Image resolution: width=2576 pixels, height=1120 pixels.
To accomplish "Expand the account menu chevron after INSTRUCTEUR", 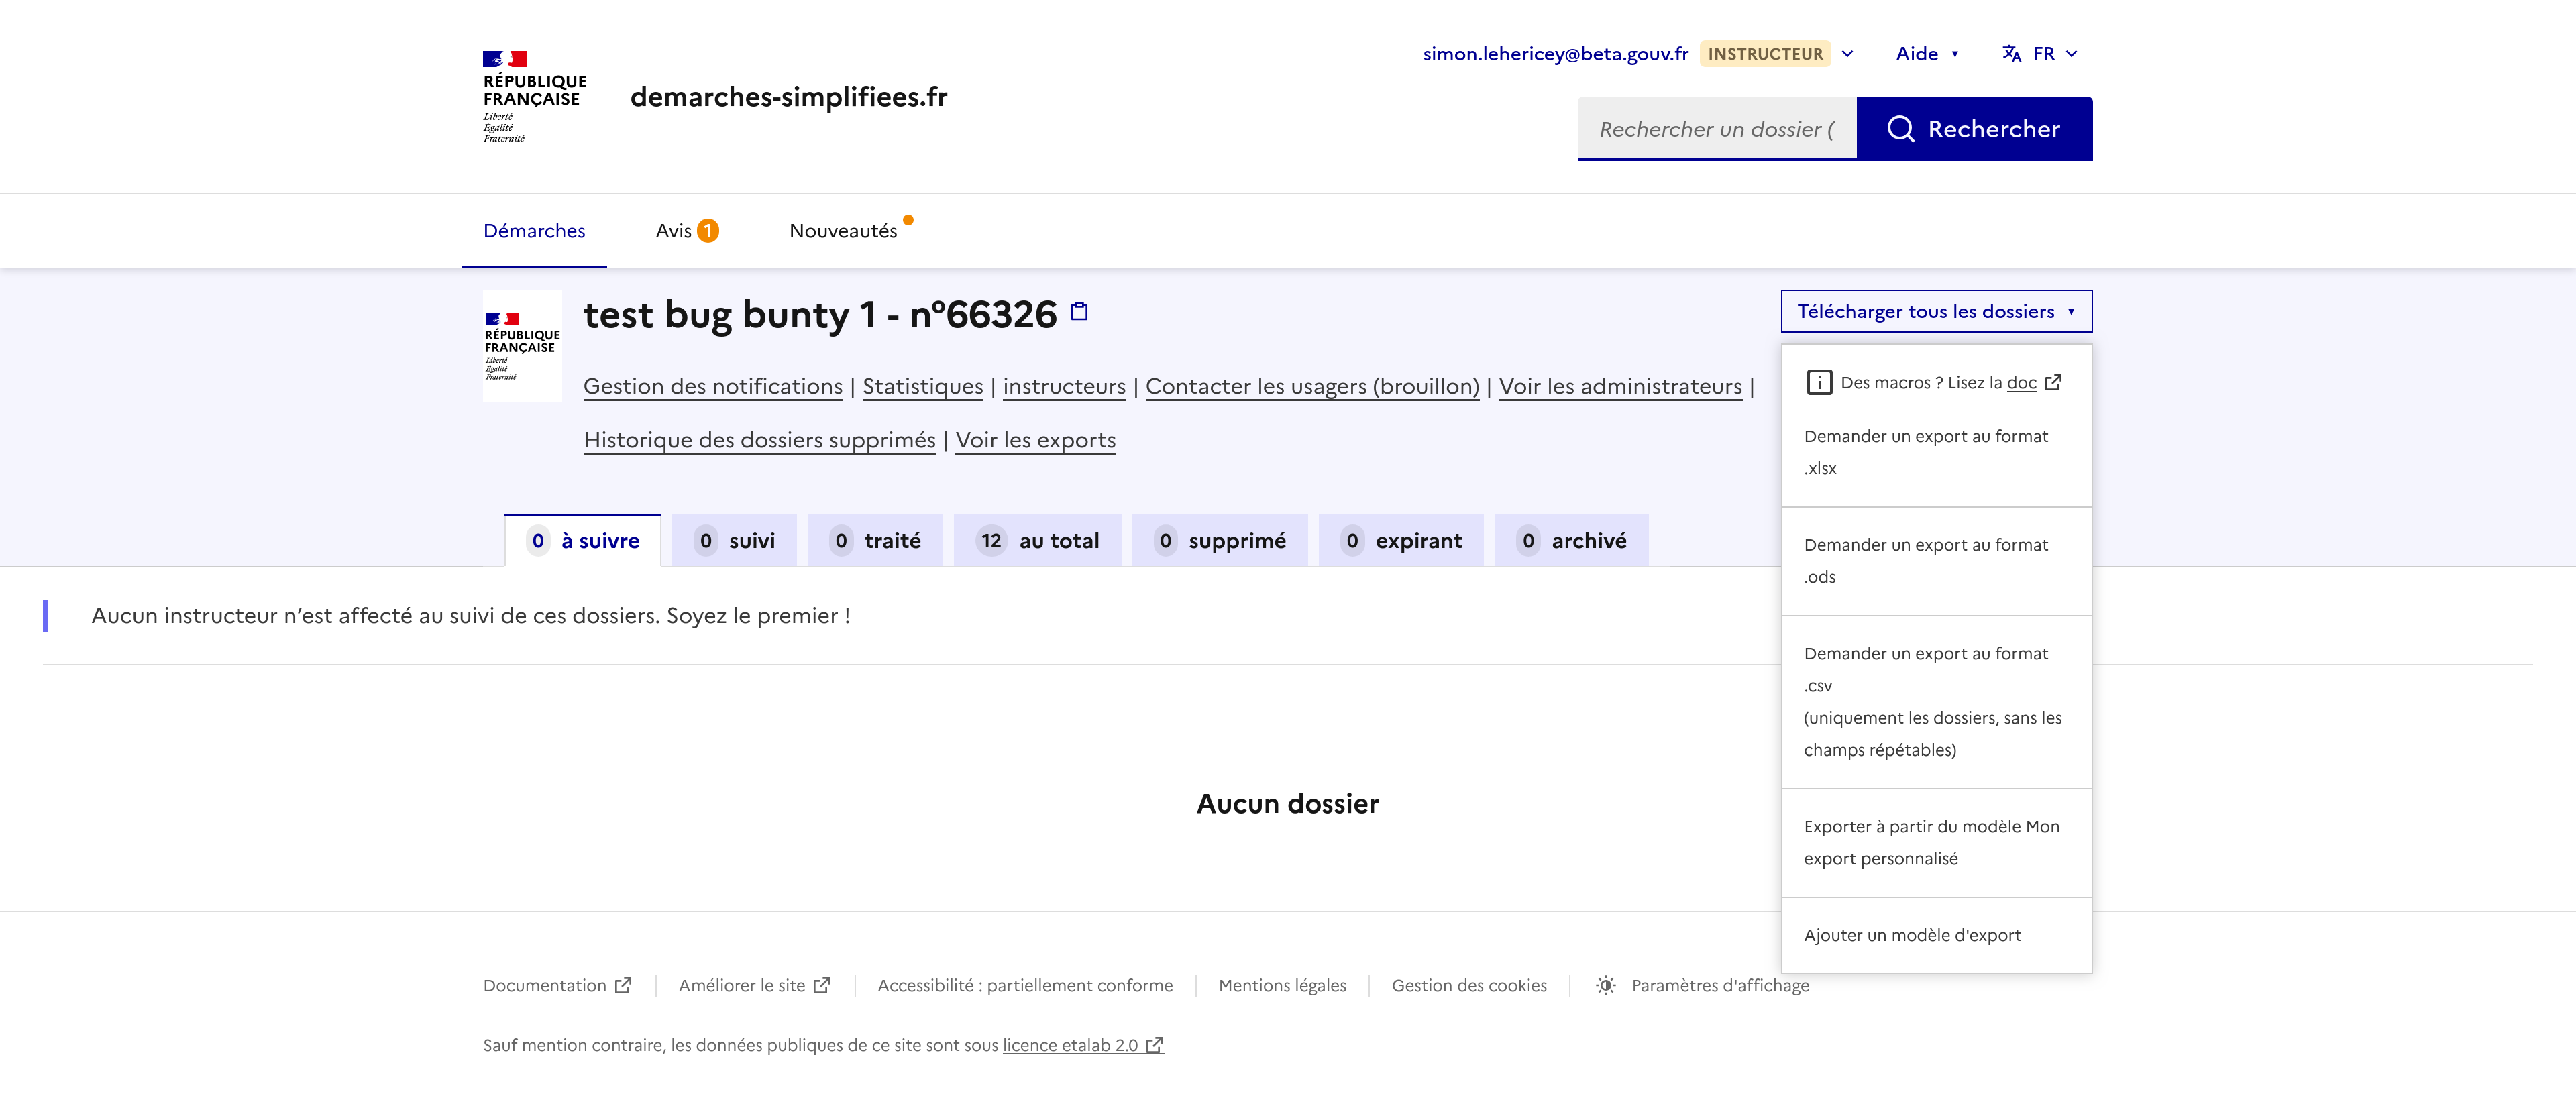I will (1848, 54).
